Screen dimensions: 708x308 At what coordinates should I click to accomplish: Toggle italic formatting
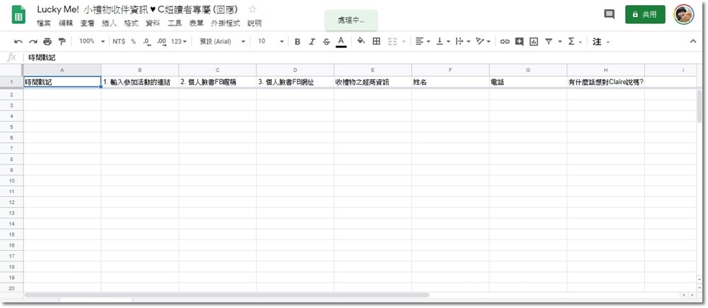312,42
